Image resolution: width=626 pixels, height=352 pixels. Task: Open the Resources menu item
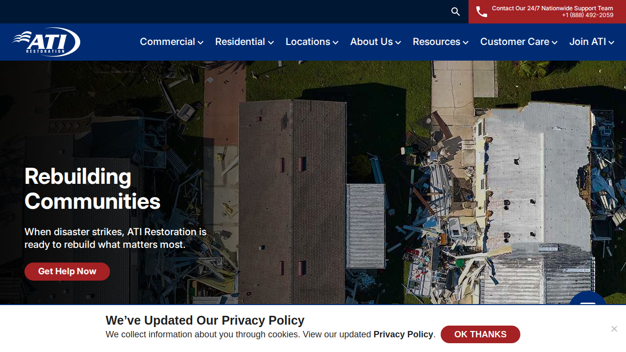tap(436, 42)
